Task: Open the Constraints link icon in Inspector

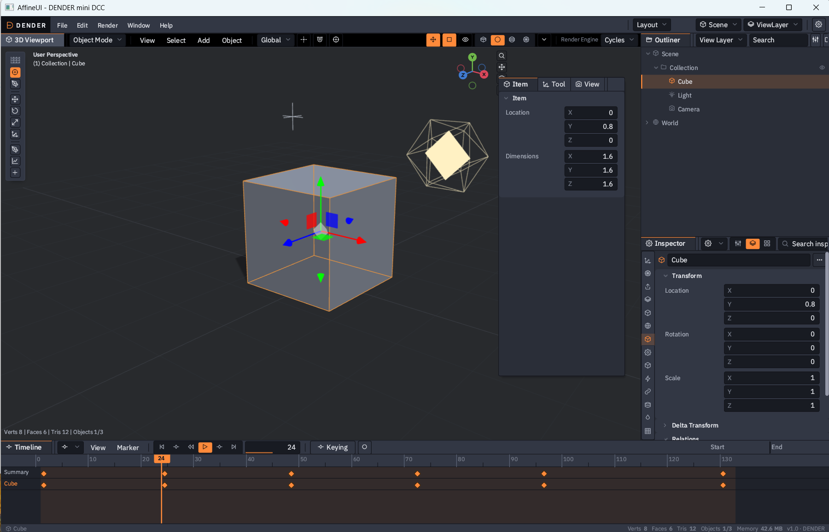Action: click(648, 392)
